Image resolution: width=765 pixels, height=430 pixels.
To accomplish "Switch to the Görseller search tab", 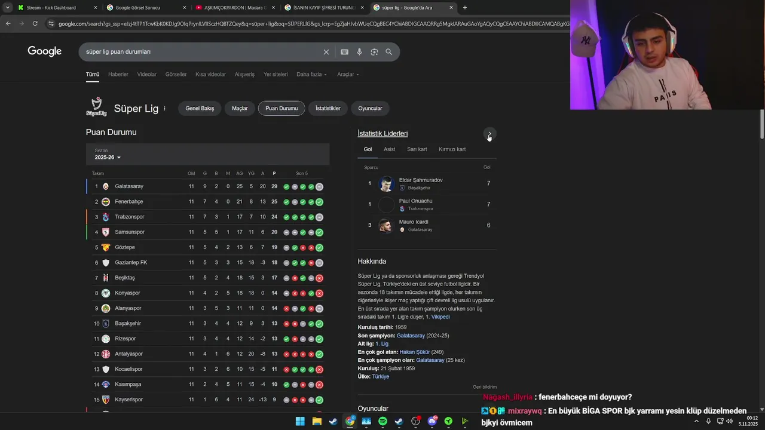I will [176, 75].
